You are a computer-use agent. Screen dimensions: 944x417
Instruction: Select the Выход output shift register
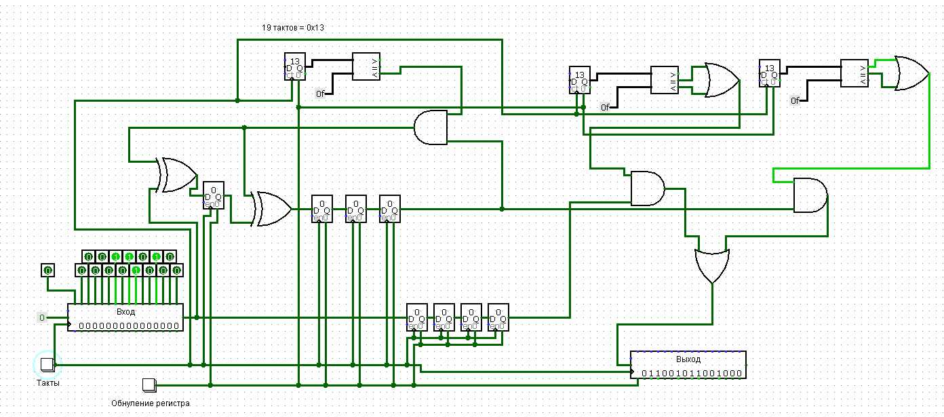688,365
